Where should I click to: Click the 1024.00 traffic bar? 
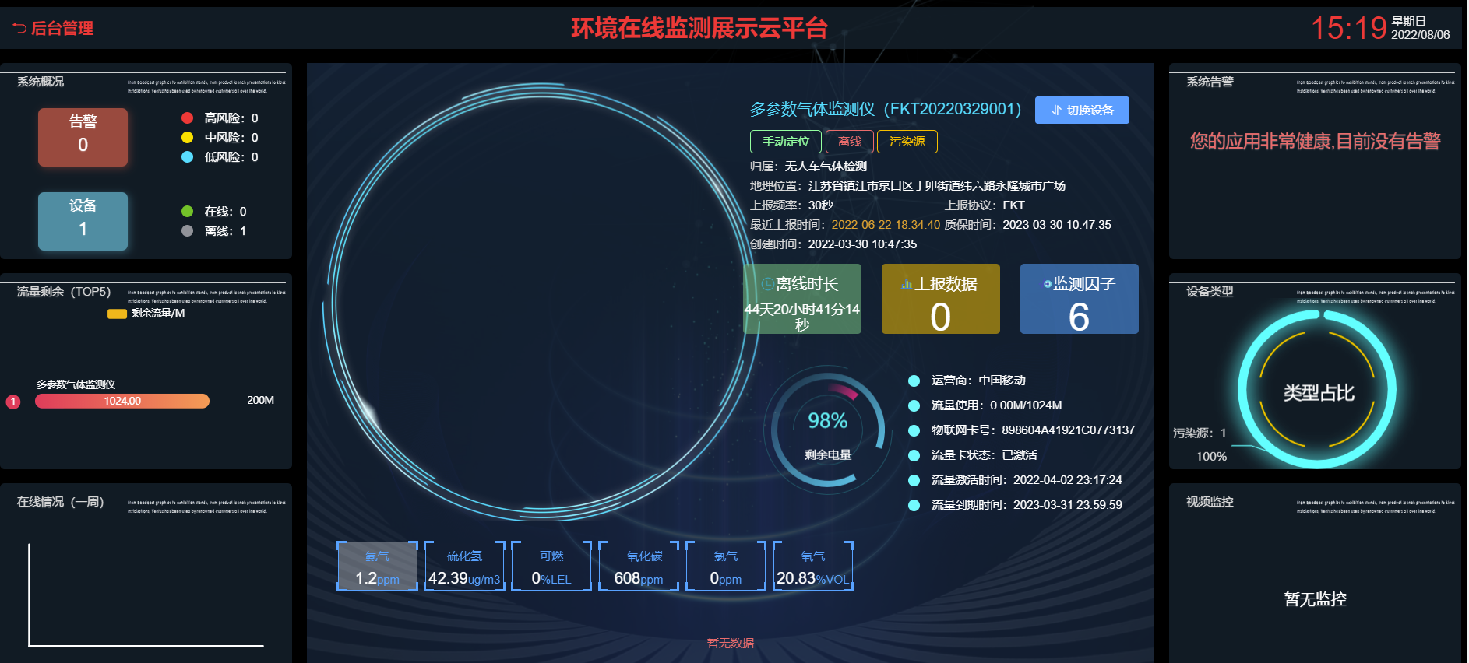coord(122,401)
